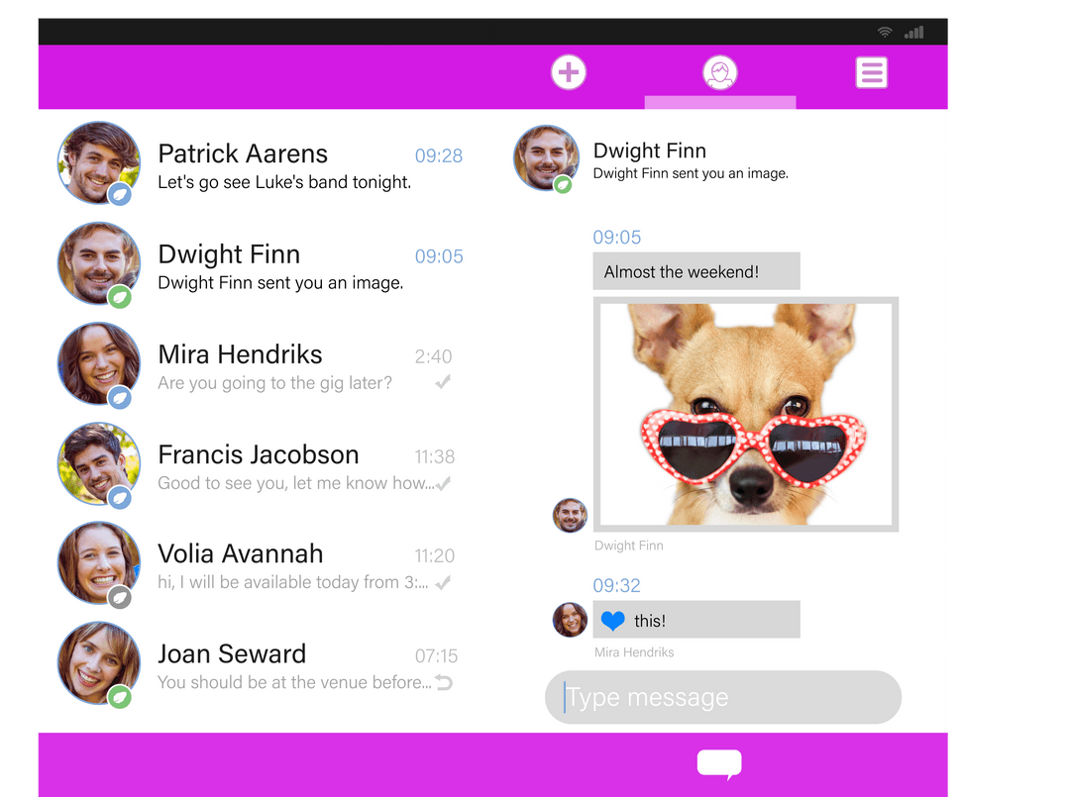Open the chat with Francis Jacobson
This screenshot has height=797, width=1070.
pyautogui.click(x=258, y=463)
